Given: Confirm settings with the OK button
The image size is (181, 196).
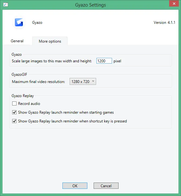Looking at the screenshot, I should pyautogui.click(x=75, y=186).
